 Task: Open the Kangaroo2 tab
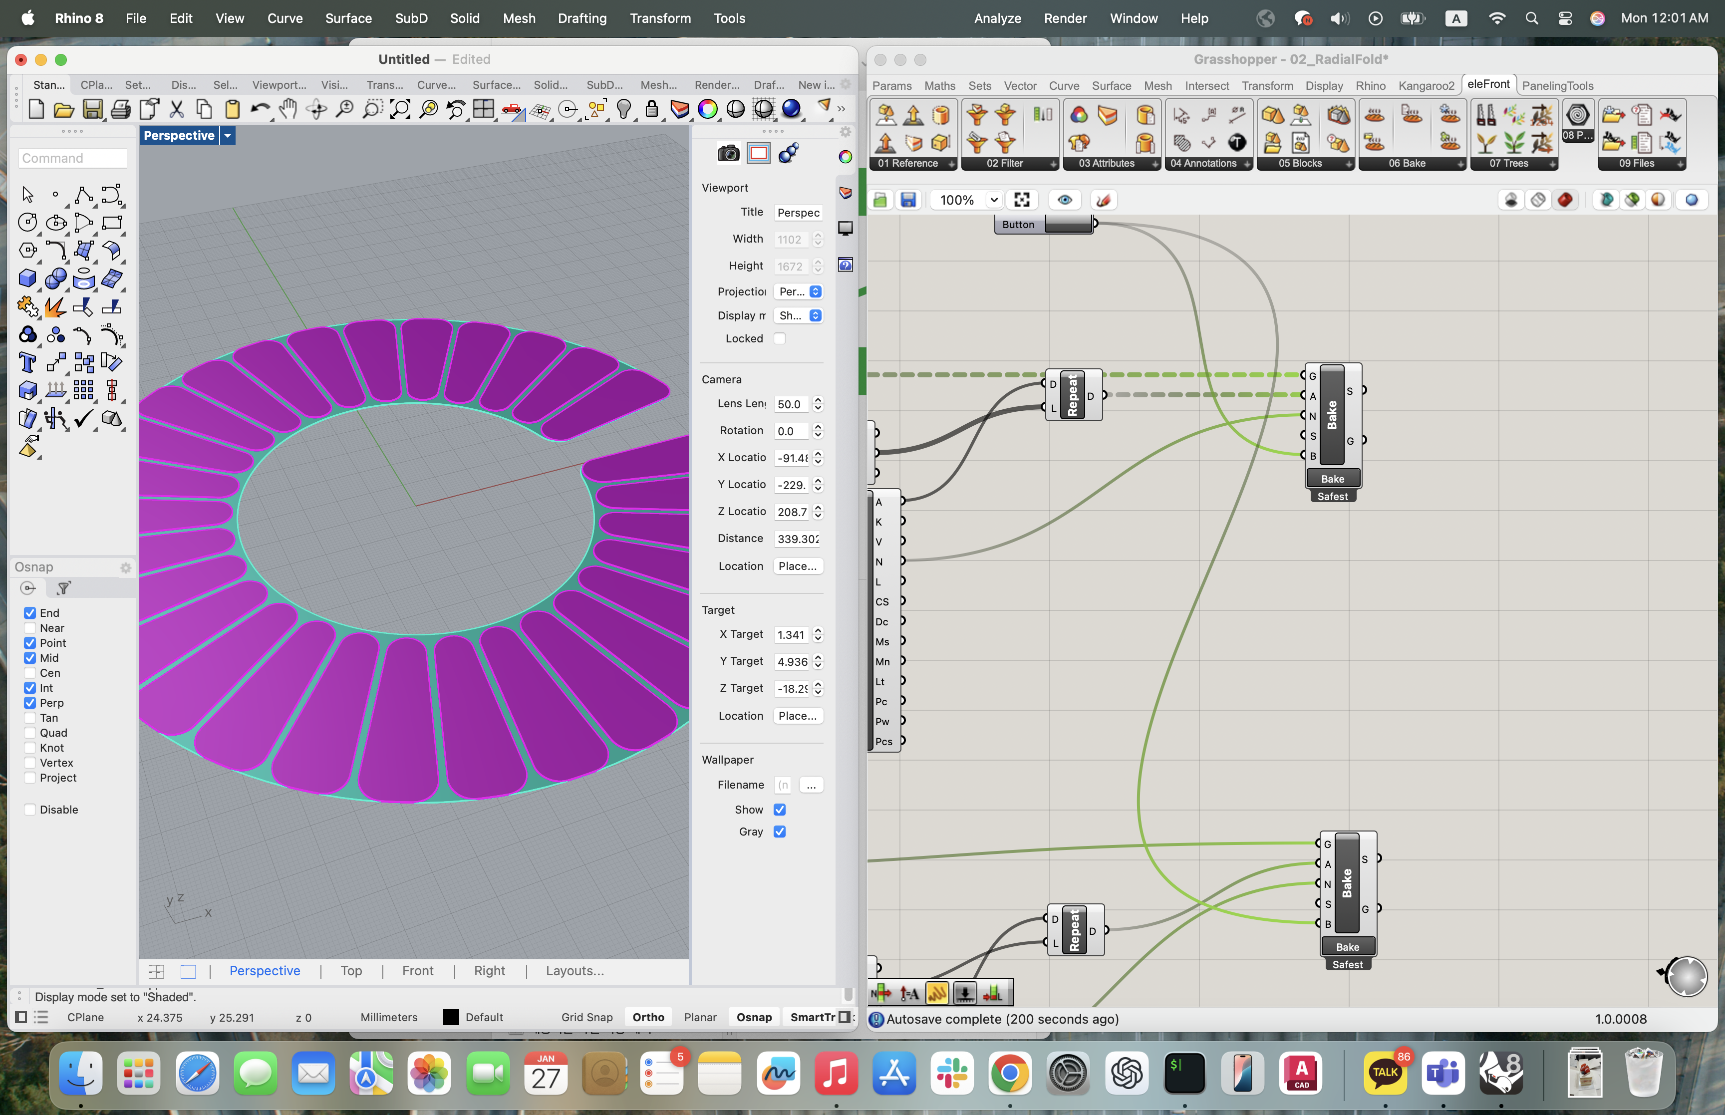[x=1426, y=85]
